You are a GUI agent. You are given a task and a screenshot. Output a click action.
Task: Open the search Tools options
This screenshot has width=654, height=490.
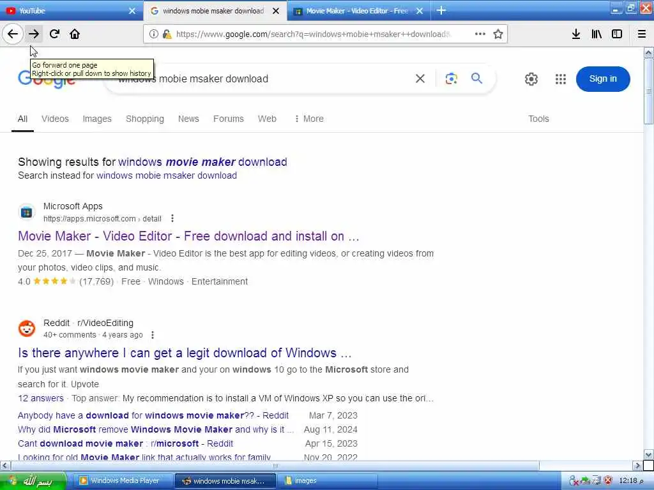(538, 119)
